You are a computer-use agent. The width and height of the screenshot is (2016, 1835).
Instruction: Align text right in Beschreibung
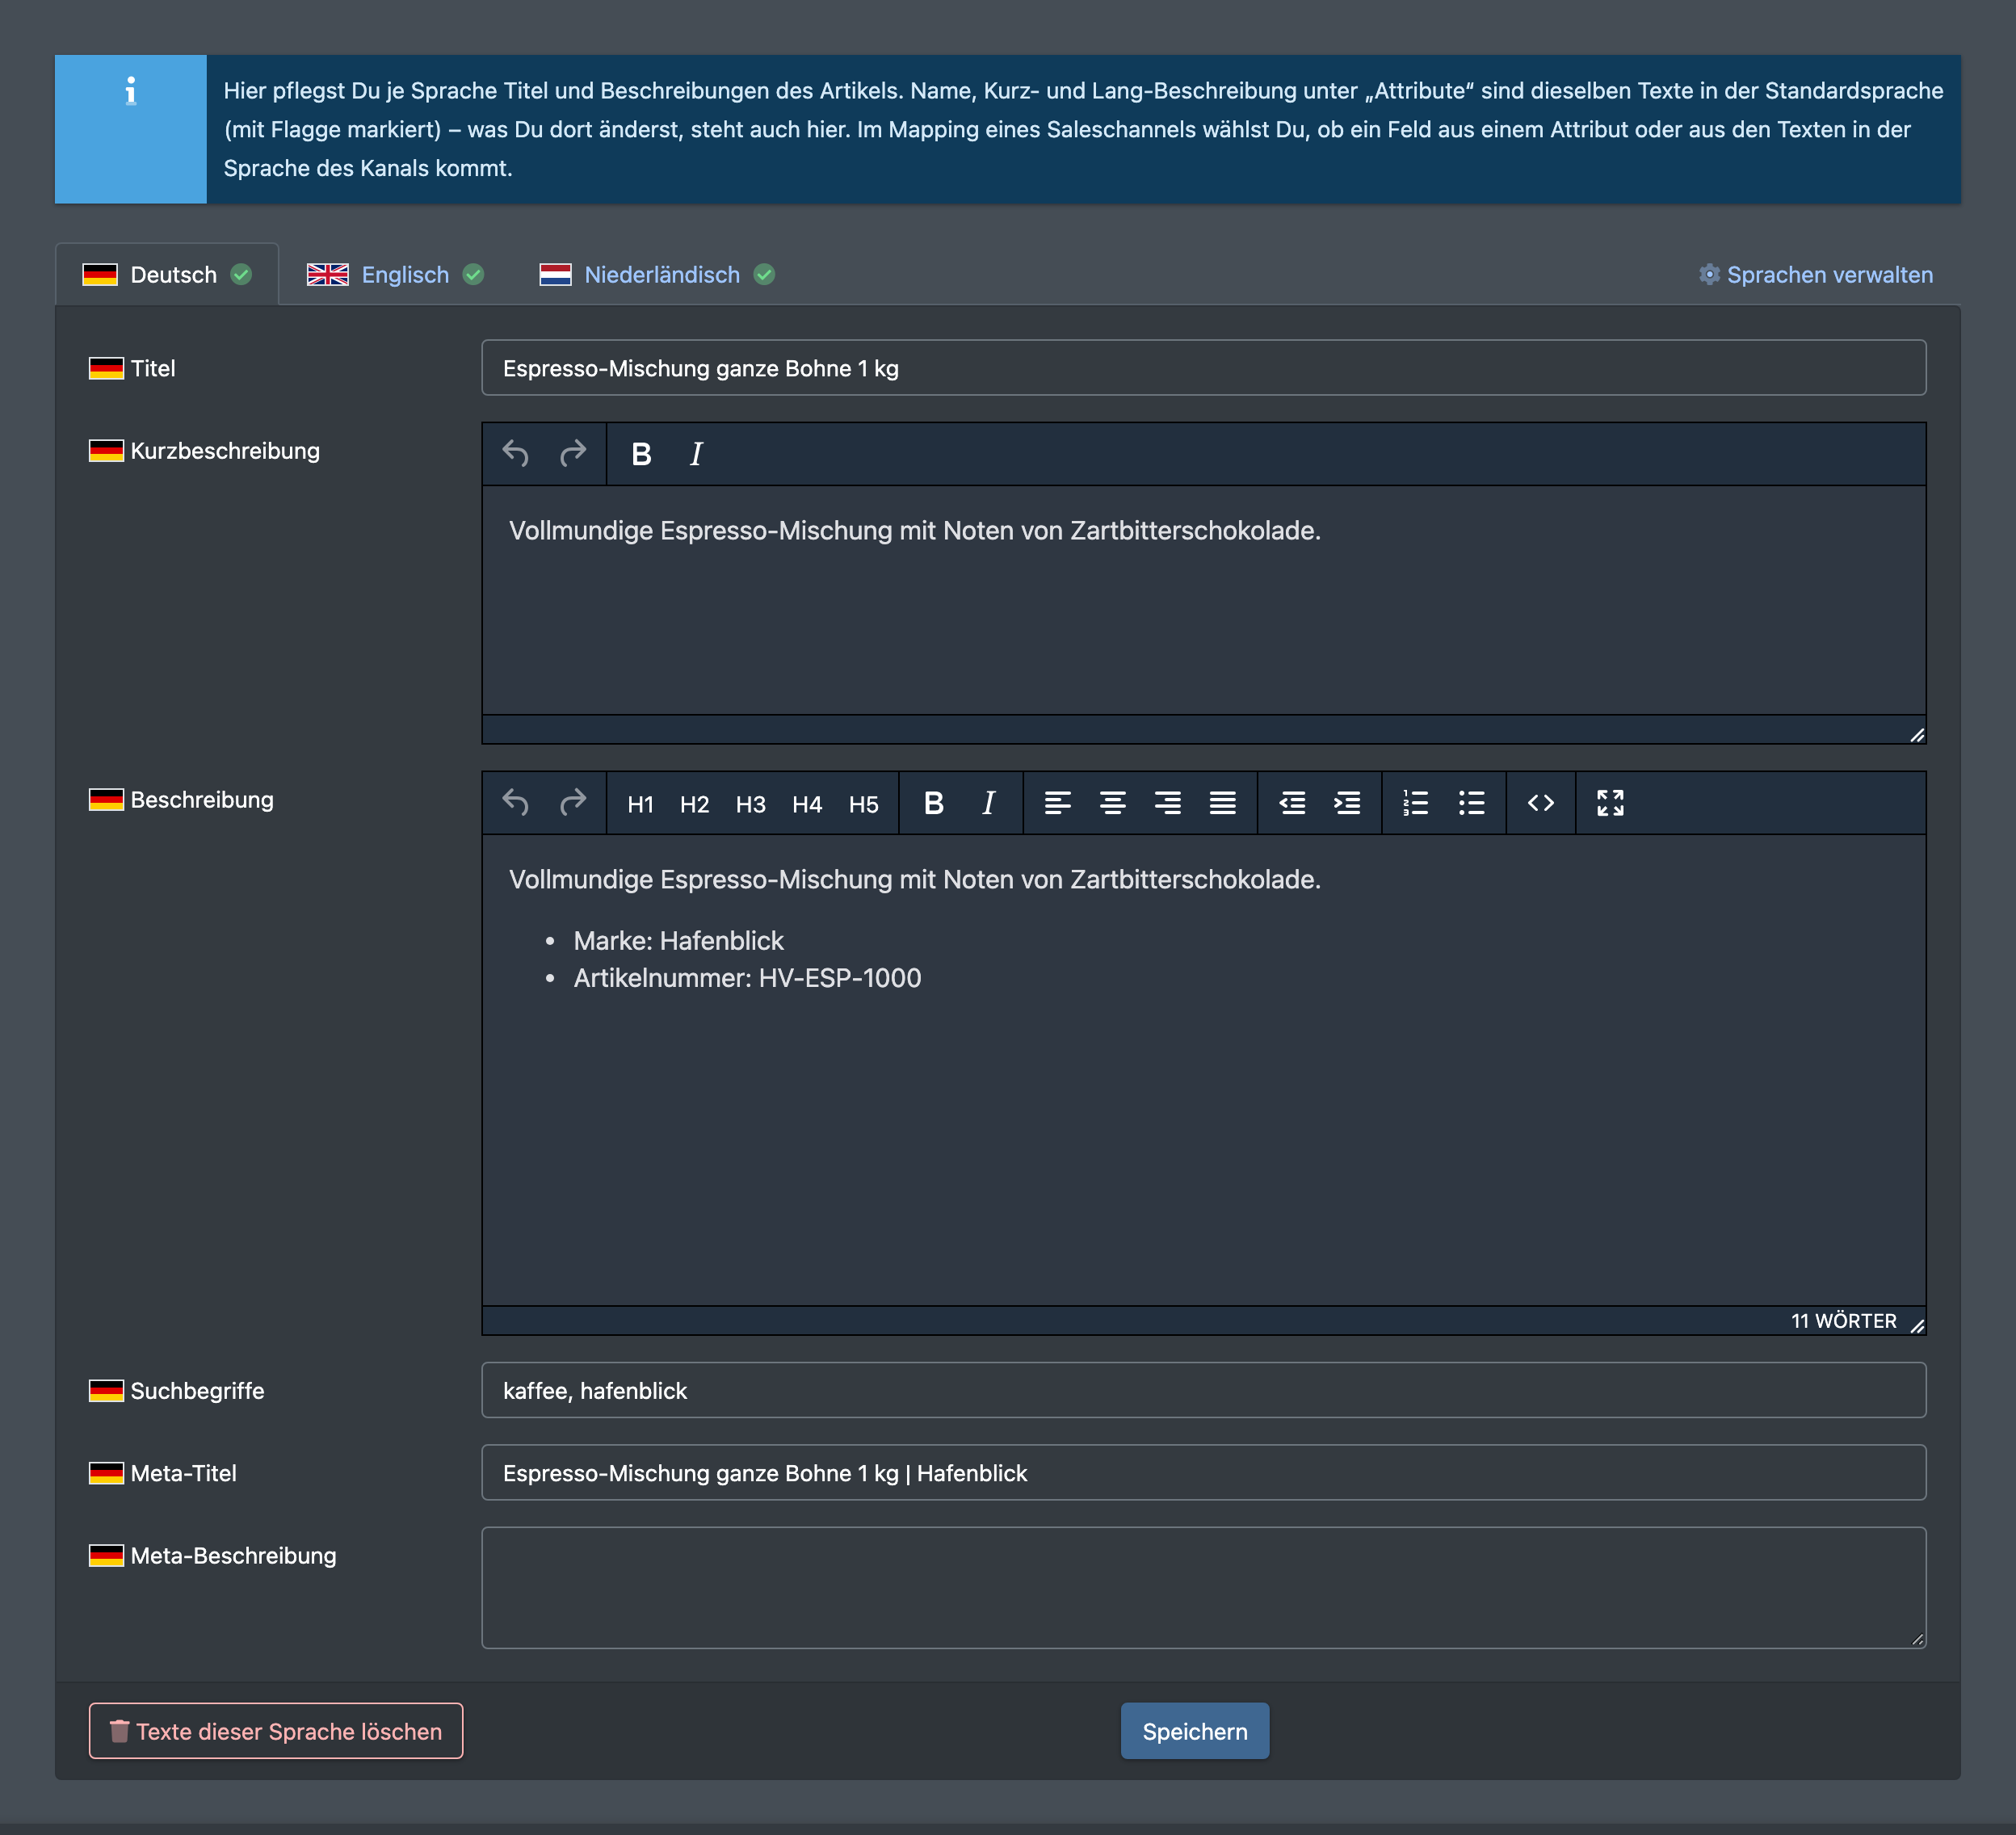pyautogui.click(x=1168, y=803)
